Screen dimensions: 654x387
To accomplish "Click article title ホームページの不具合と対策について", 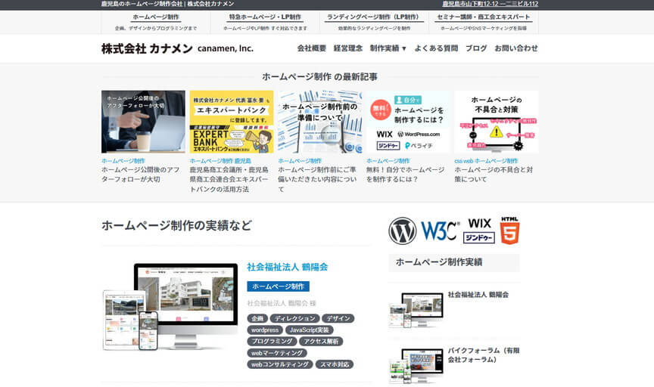I will tap(494, 175).
